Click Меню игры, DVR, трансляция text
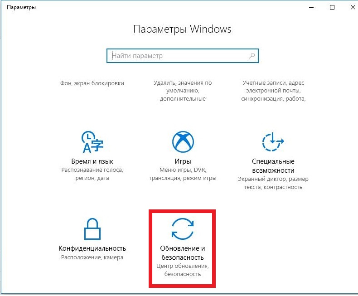Image resolution: width=358 pixels, height=296 pixels. pos(183,174)
